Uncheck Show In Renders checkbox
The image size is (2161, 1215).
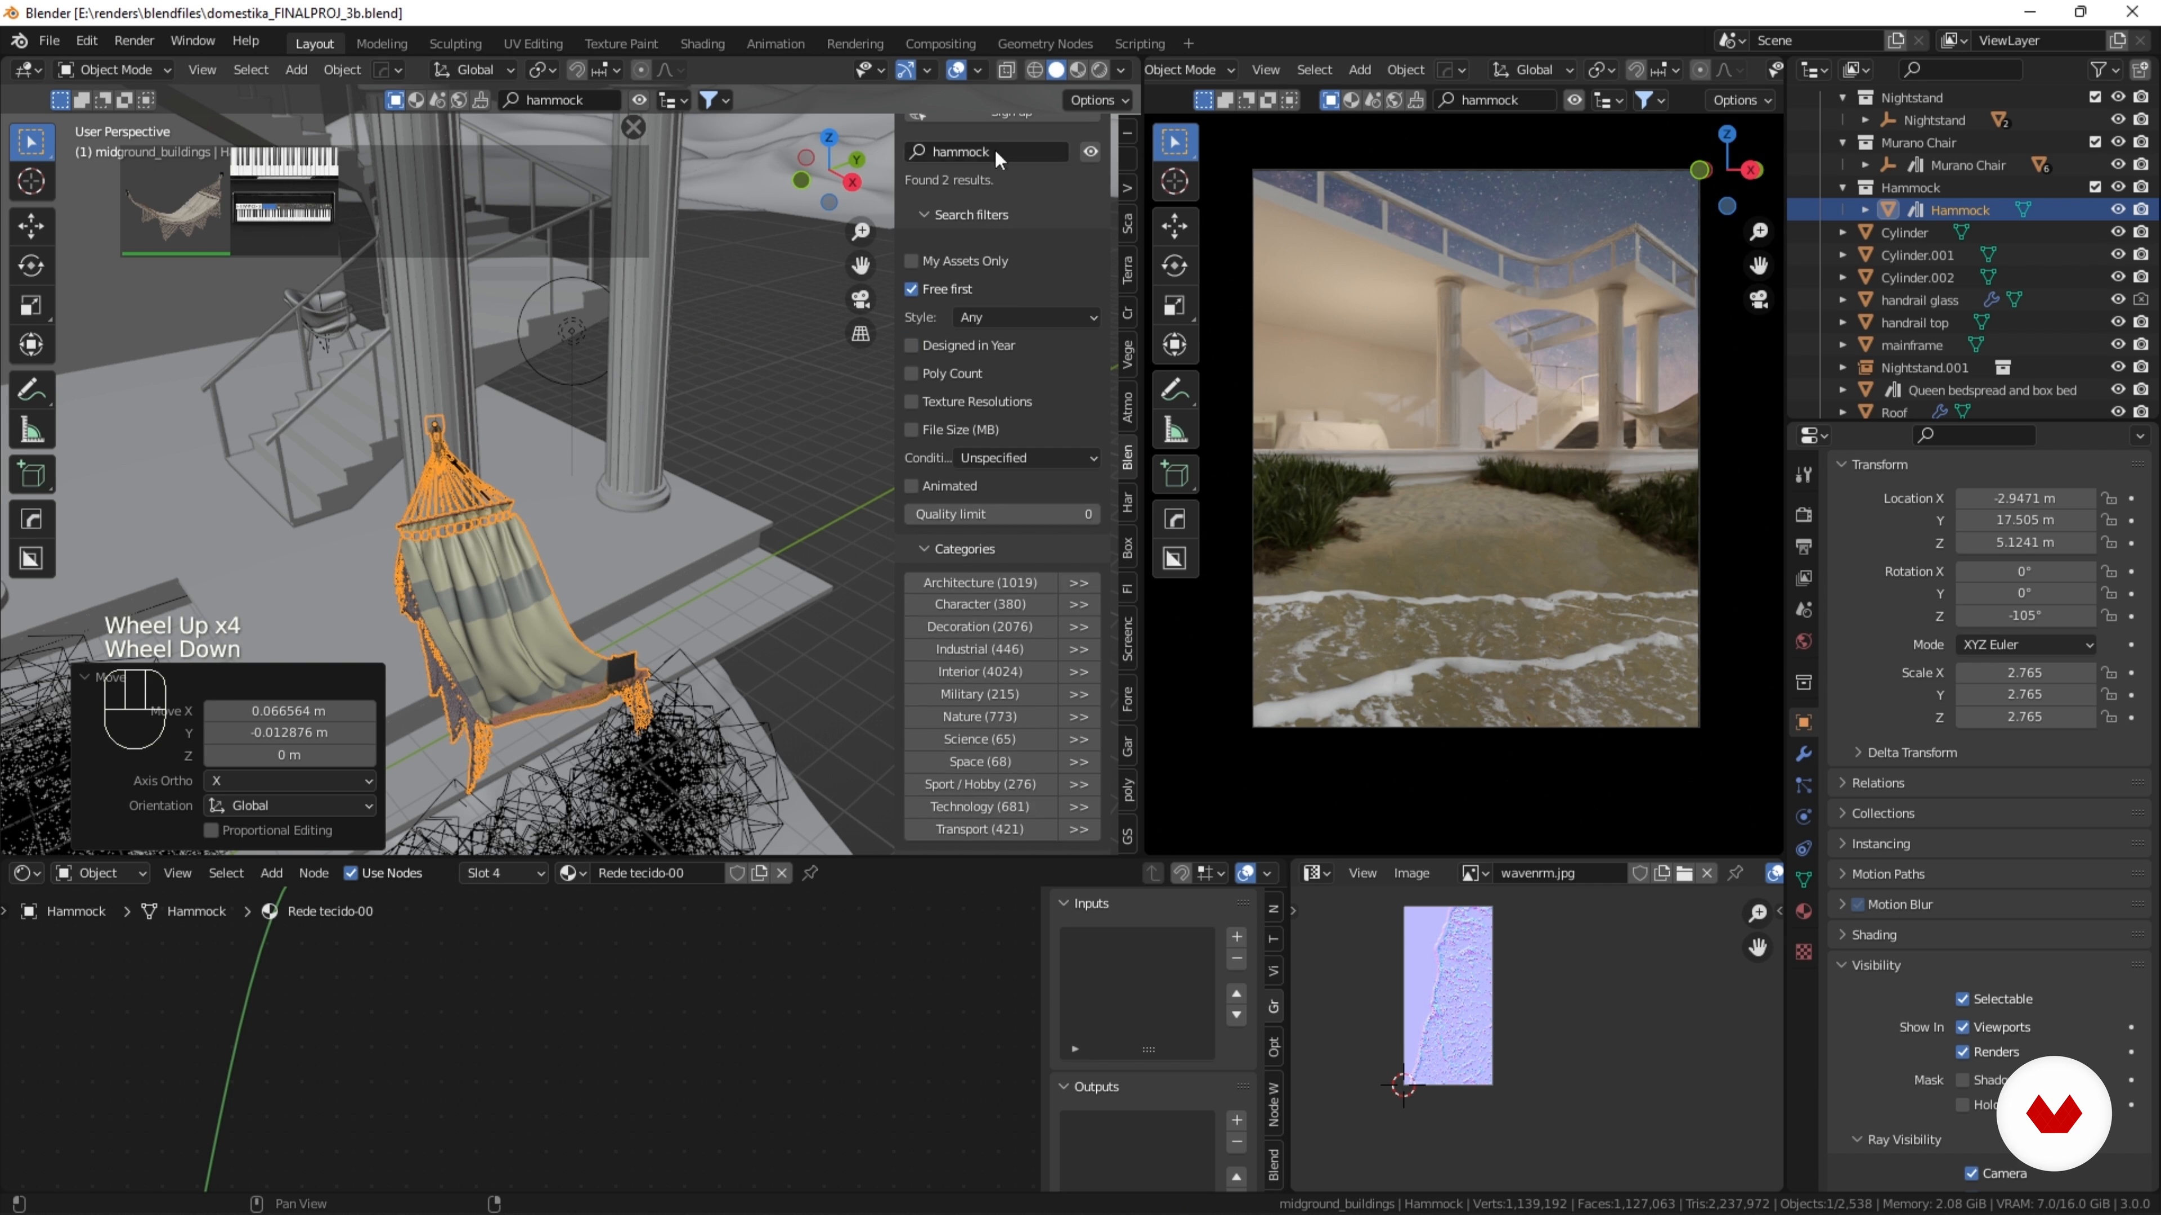pyautogui.click(x=1962, y=1051)
